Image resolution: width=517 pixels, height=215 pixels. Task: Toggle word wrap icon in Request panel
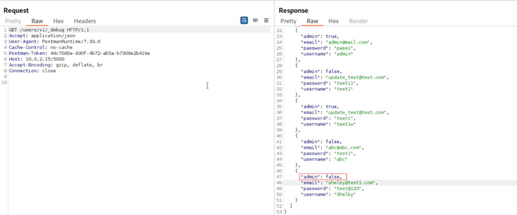click(244, 20)
